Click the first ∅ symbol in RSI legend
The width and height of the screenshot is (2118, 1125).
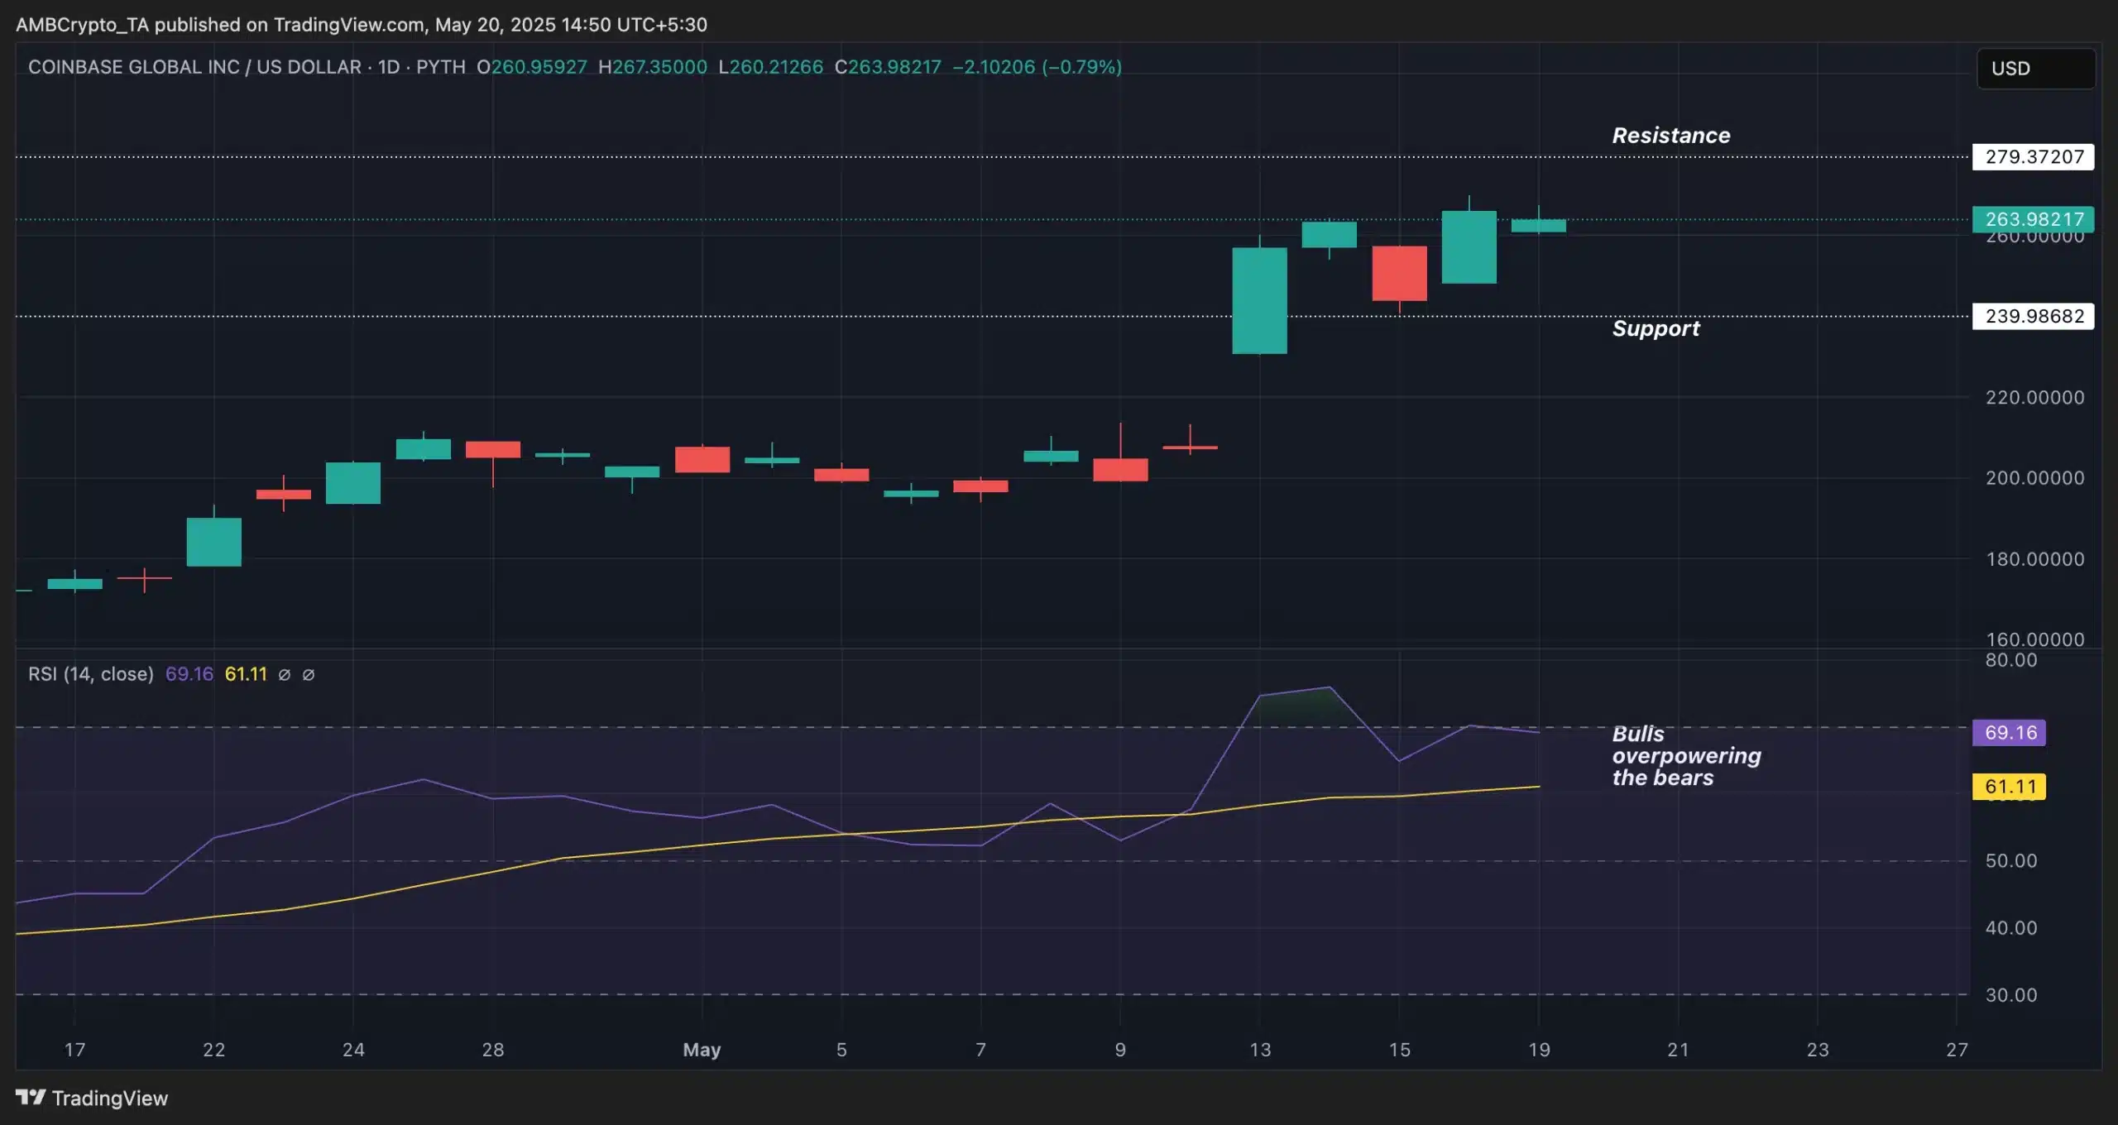pos(285,675)
